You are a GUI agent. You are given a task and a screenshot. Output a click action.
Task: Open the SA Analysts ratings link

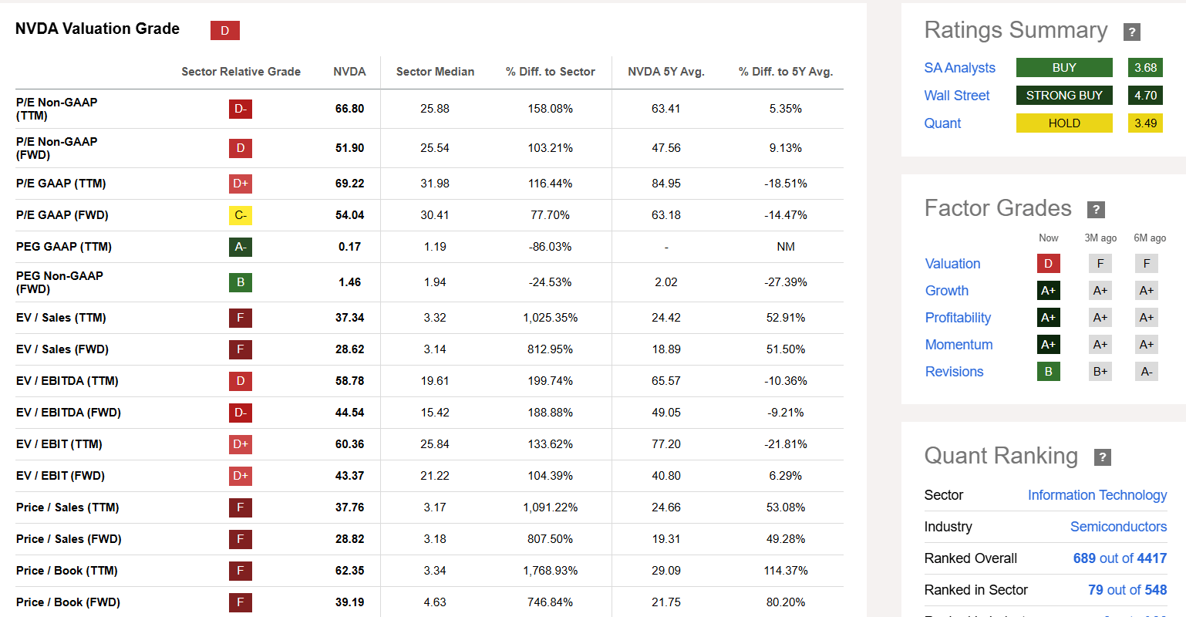(x=959, y=68)
